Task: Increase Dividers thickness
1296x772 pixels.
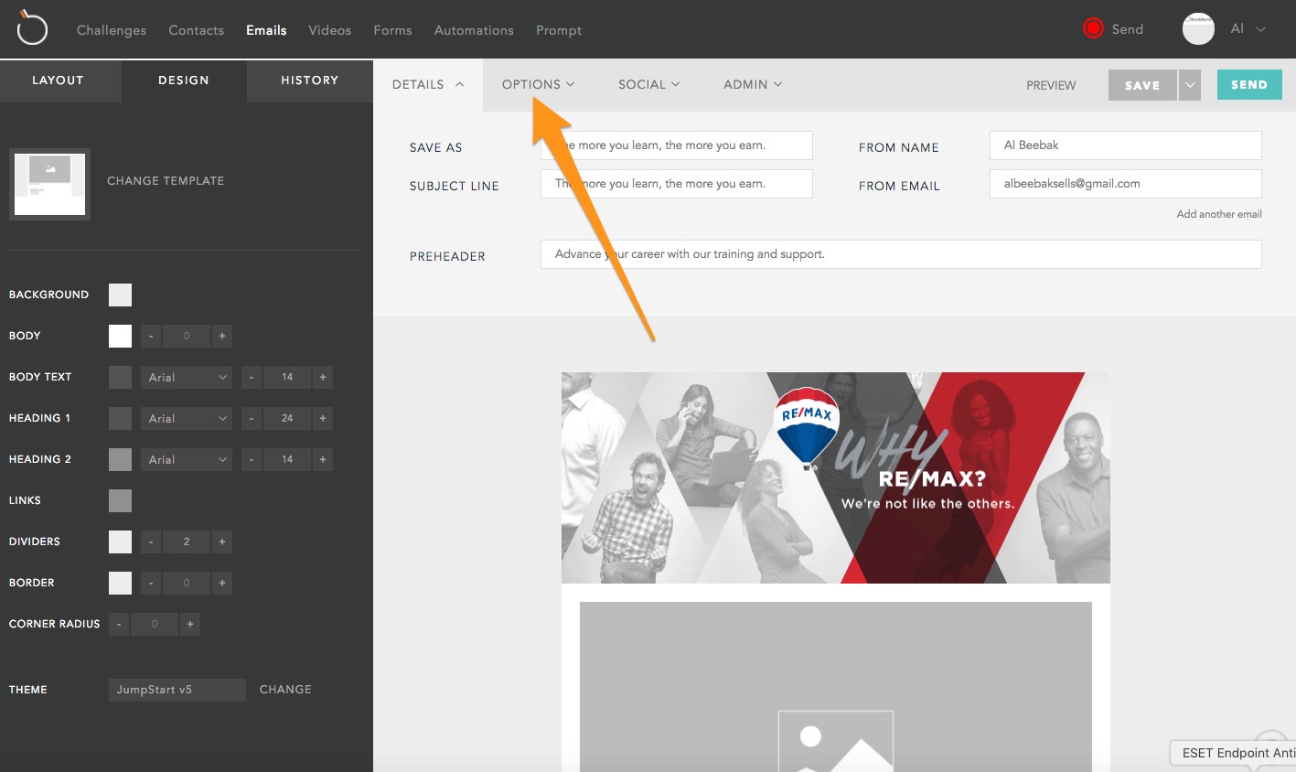Action: point(221,541)
